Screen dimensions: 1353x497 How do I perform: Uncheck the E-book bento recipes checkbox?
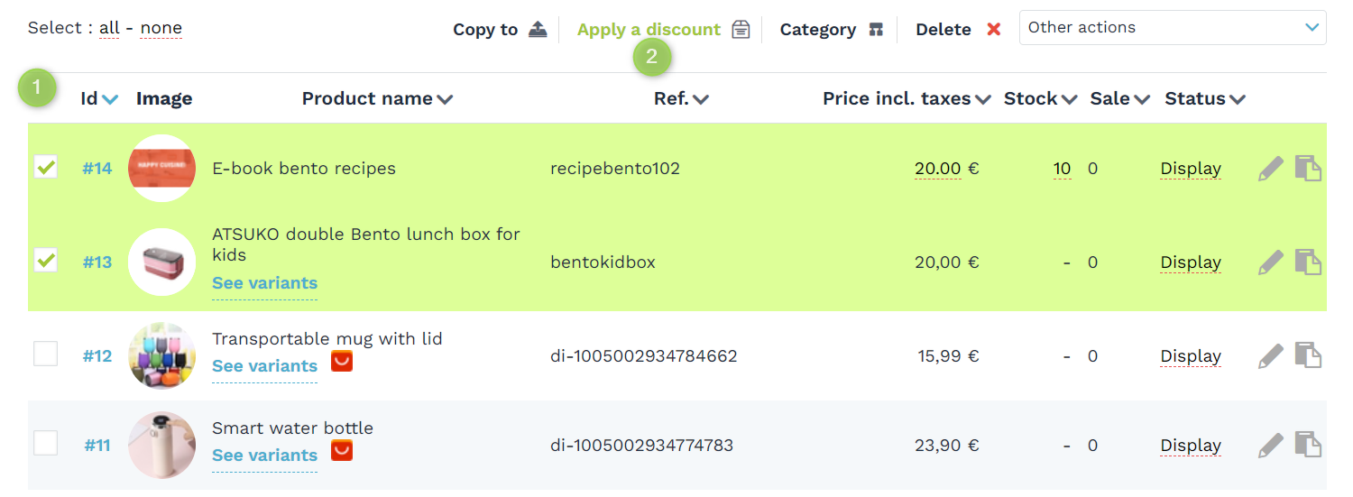tap(46, 167)
